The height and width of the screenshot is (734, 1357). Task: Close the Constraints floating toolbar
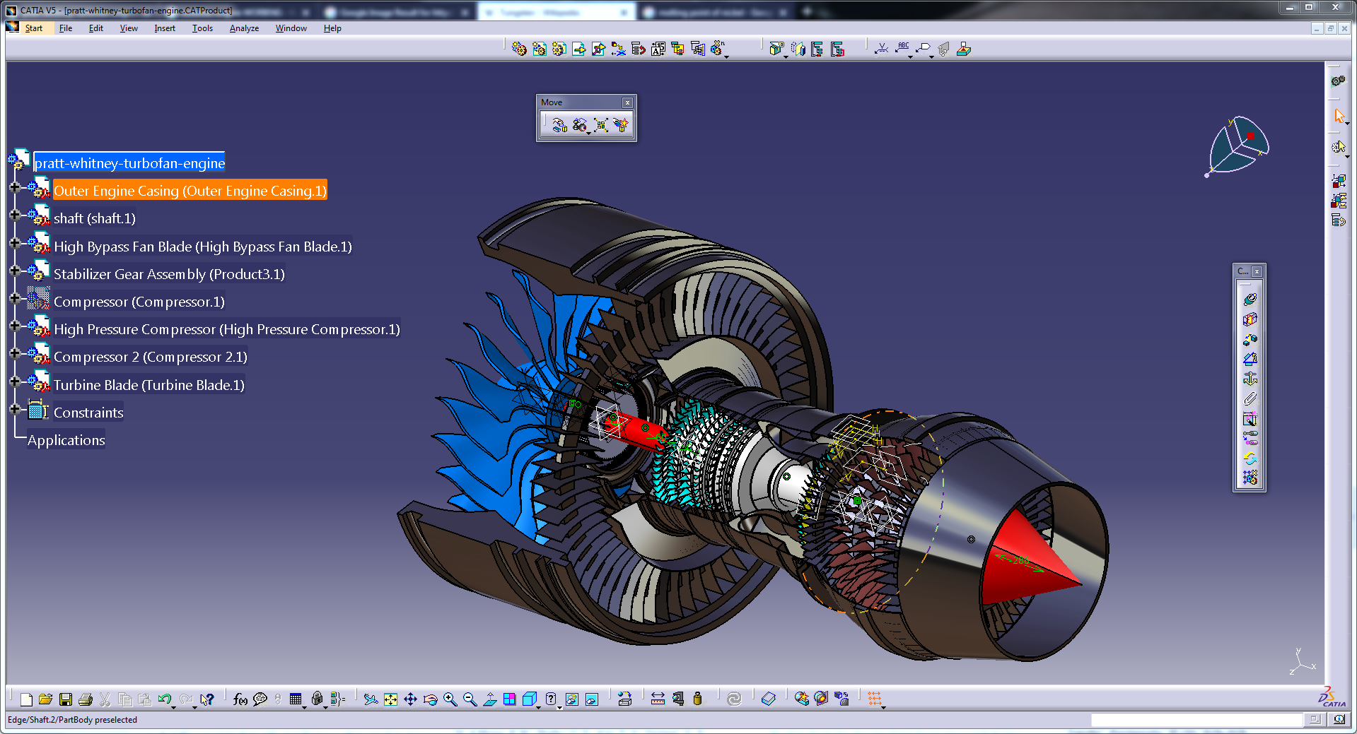coord(1257,271)
